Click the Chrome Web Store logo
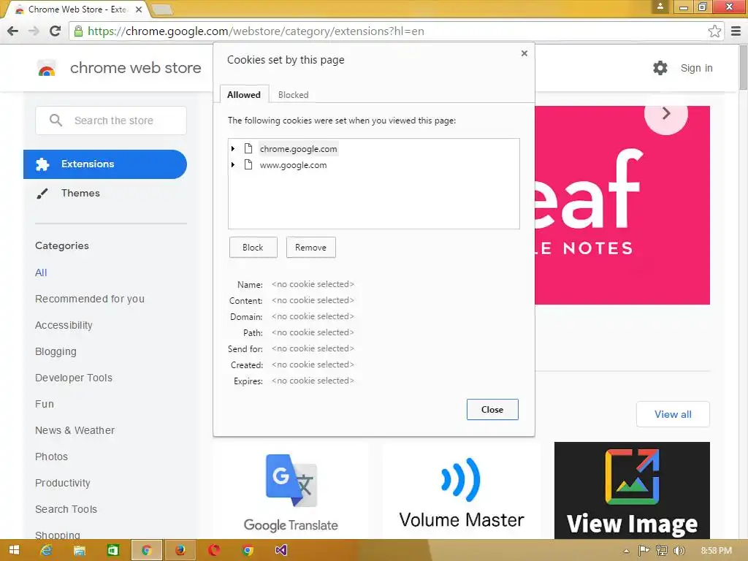This screenshot has width=748, height=561. point(47,68)
